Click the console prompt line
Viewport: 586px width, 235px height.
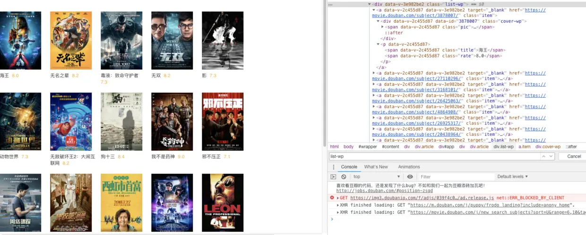point(457,219)
